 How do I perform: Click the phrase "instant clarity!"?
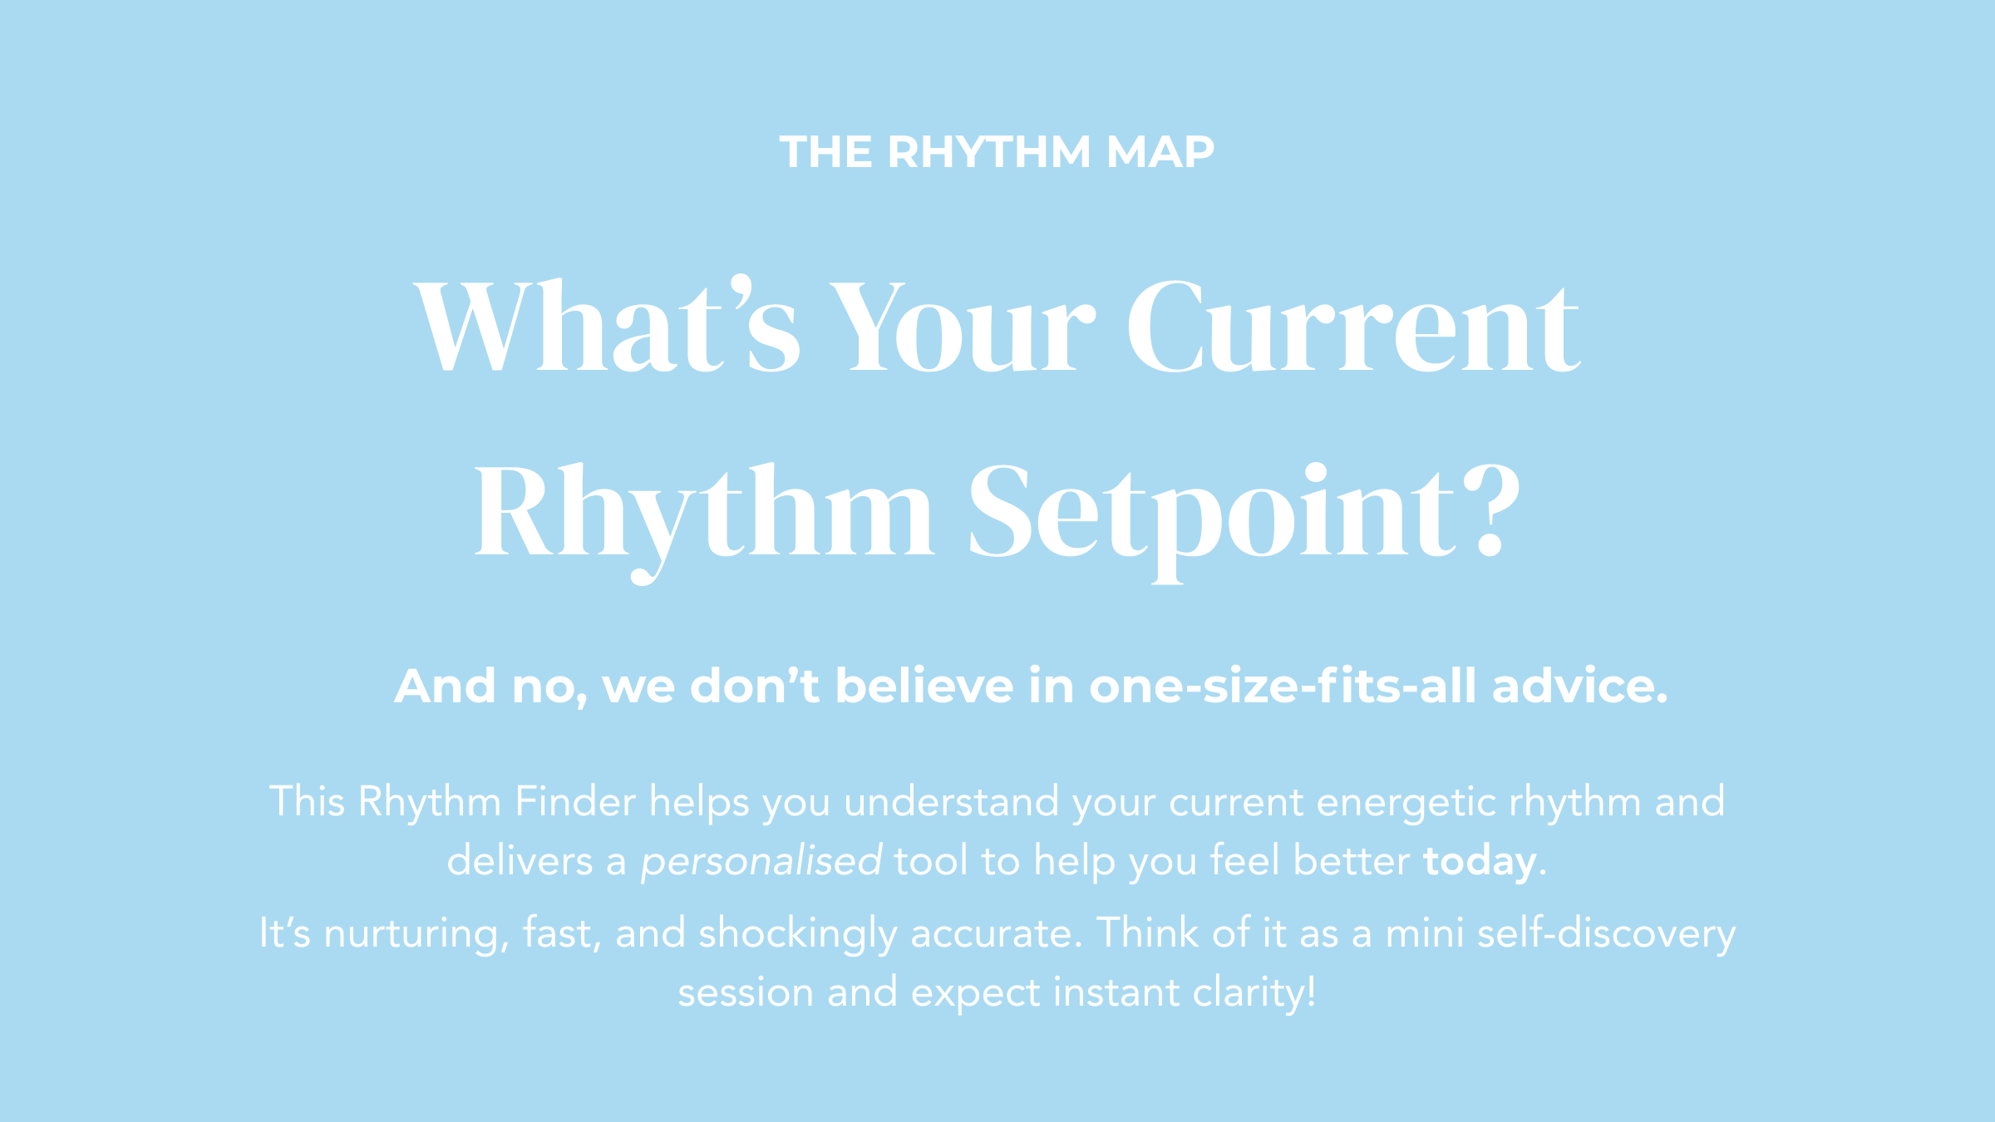pos(1184,992)
